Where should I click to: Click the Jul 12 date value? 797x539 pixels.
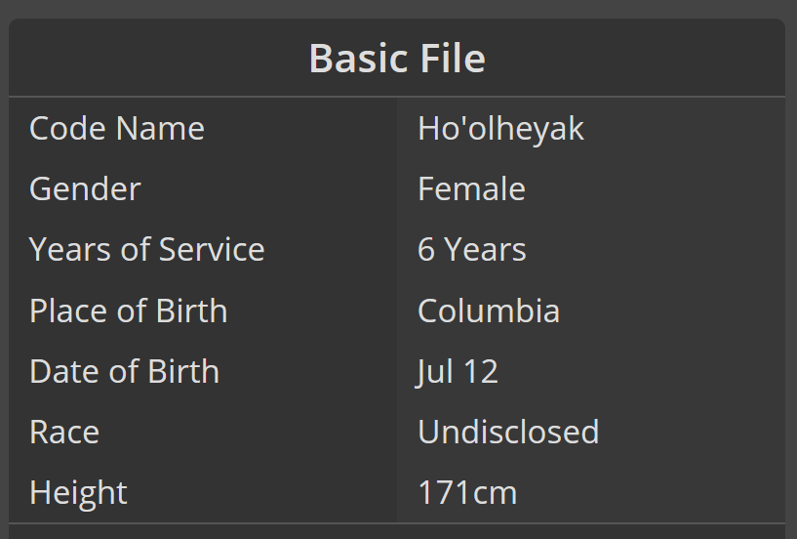457,372
